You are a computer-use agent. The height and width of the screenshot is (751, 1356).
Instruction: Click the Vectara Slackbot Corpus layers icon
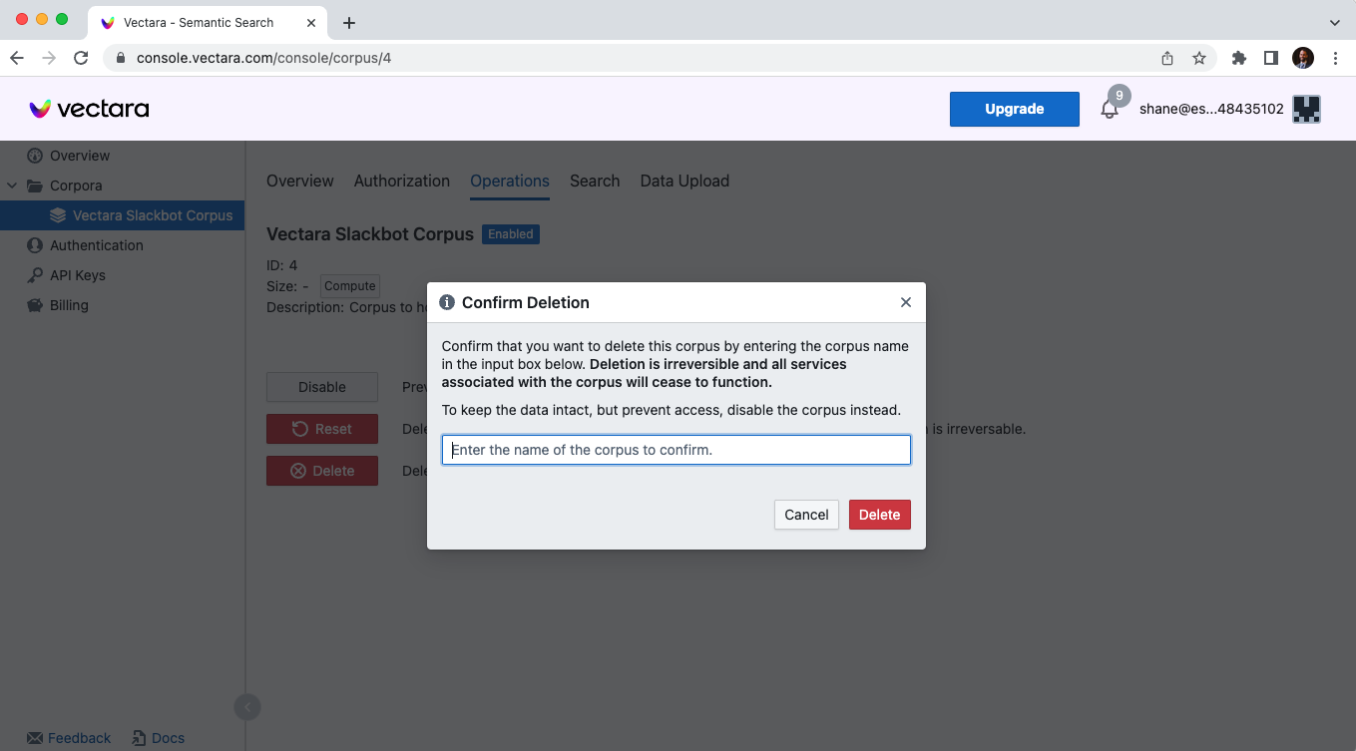(58, 214)
